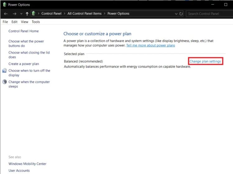The height and width of the screenshot is (174, 233).
Task: Click the monitor icon beside turn off display
Action: point(5,71)
